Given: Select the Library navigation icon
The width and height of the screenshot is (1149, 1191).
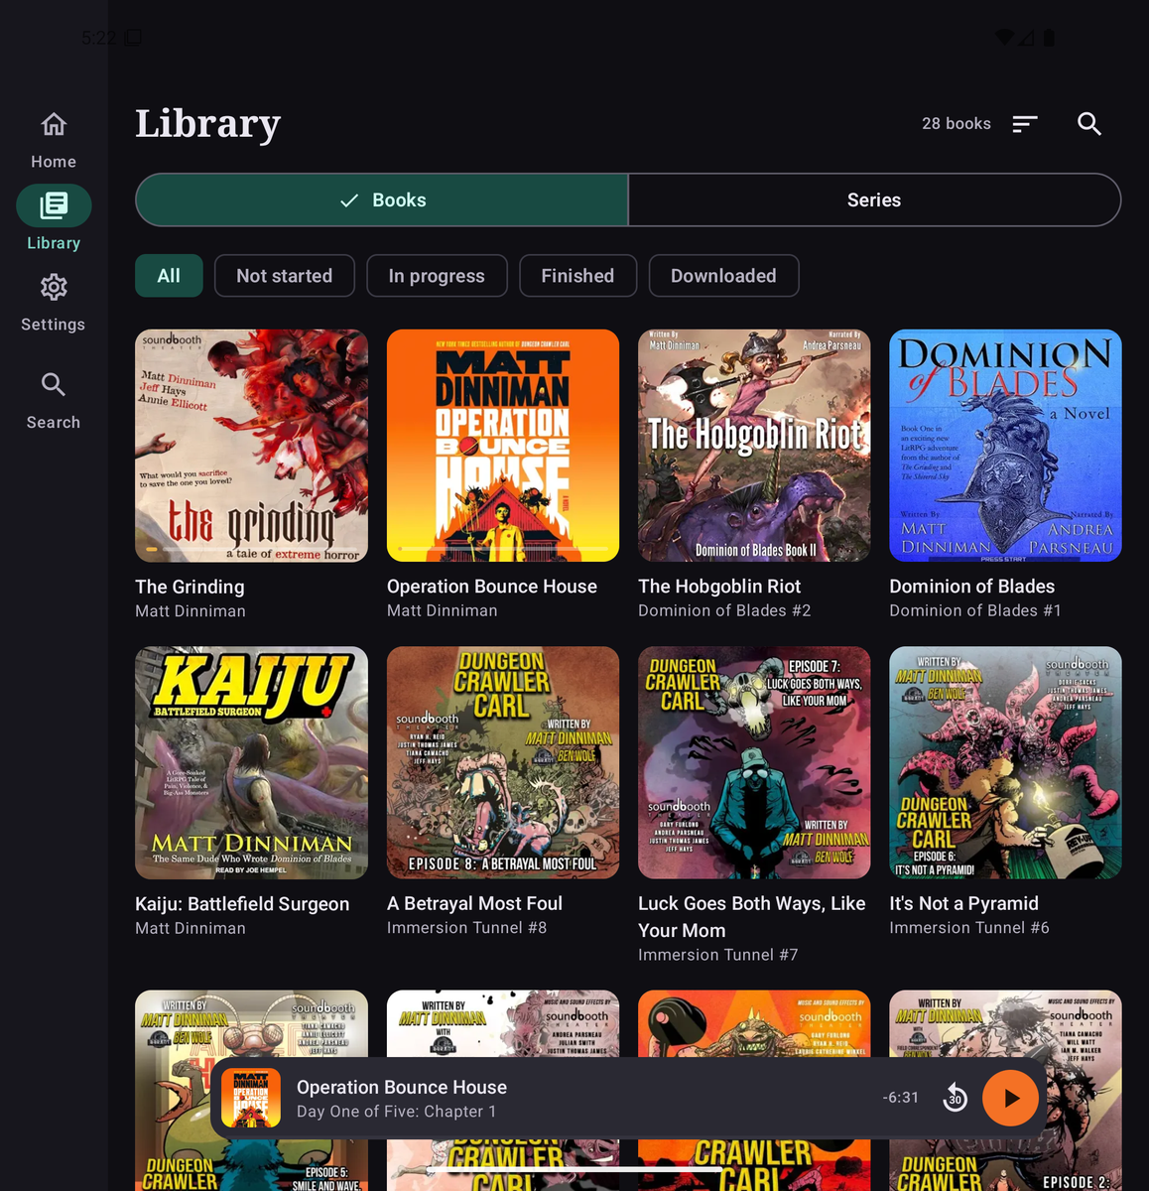Looking at the screenshot, I should (54, 205).
